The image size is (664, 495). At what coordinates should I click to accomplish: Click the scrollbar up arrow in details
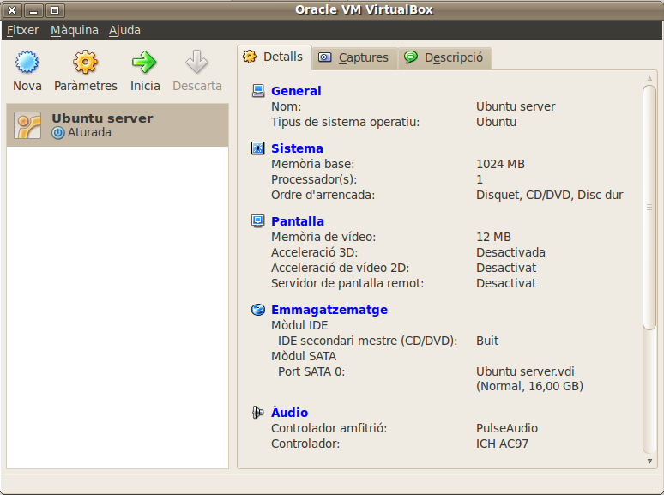(x=649, y=78)
